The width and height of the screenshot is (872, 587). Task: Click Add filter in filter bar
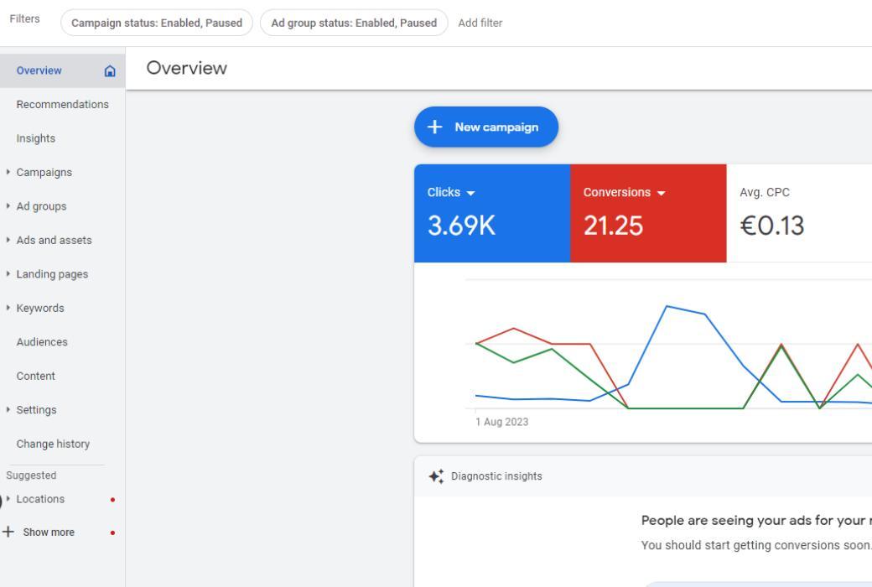coord(480,23)
